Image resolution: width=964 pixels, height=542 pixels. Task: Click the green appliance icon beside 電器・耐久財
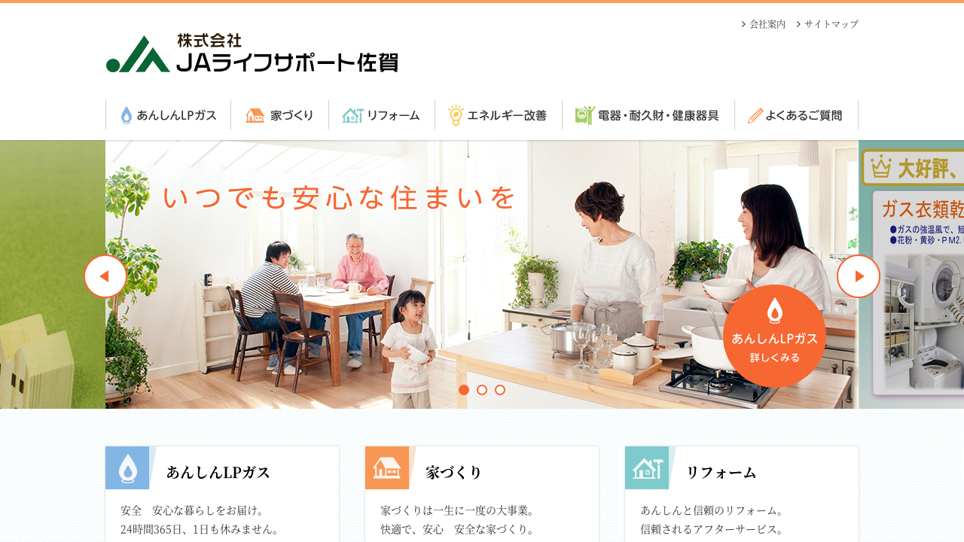click(x=584, y=115)
